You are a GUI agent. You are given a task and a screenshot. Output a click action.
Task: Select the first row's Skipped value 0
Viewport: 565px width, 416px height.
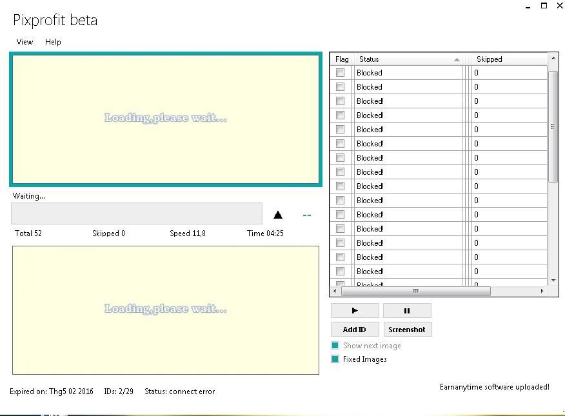509,73
